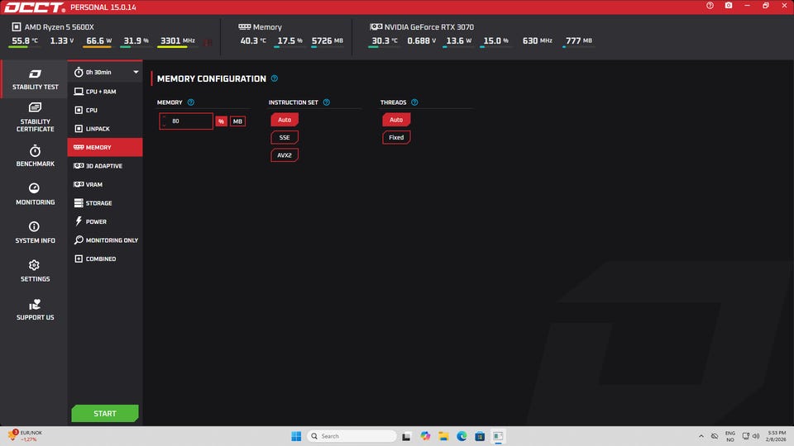Show hidden system tray icons
Screen dimensions: 794x446
click(701, 436)
